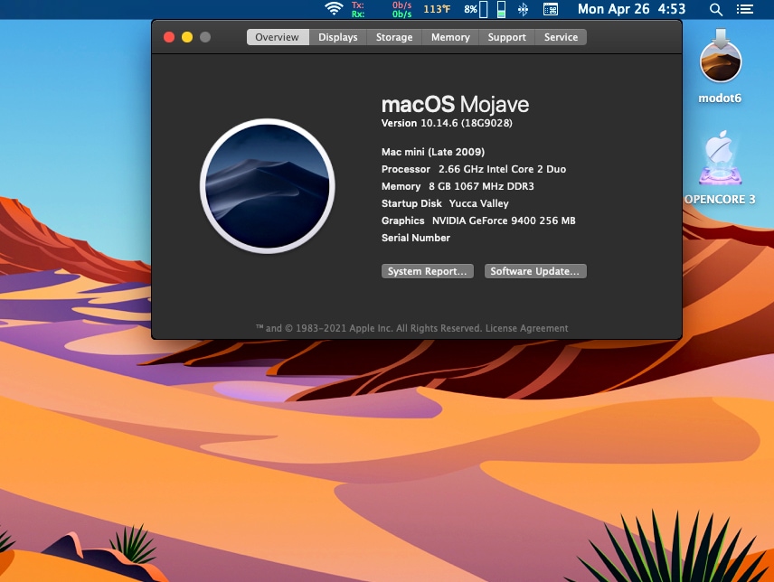Click the macOS Mojave logo image
774x582 pixels.
point(268,186)
